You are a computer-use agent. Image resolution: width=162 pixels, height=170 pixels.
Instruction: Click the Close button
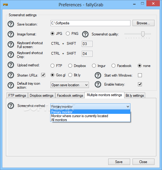[x=143, y=162]
